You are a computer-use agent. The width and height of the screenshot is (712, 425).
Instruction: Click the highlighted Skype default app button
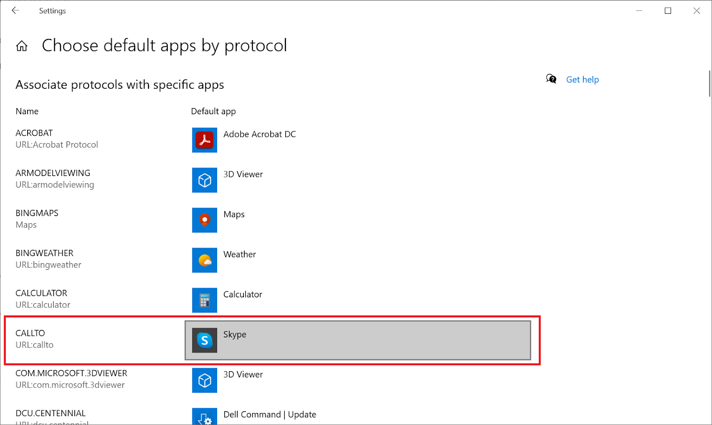tap(358, 340)
